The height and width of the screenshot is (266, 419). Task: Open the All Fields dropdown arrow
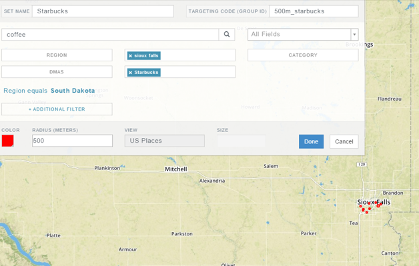pyautogui.click(x=354, y=35)
